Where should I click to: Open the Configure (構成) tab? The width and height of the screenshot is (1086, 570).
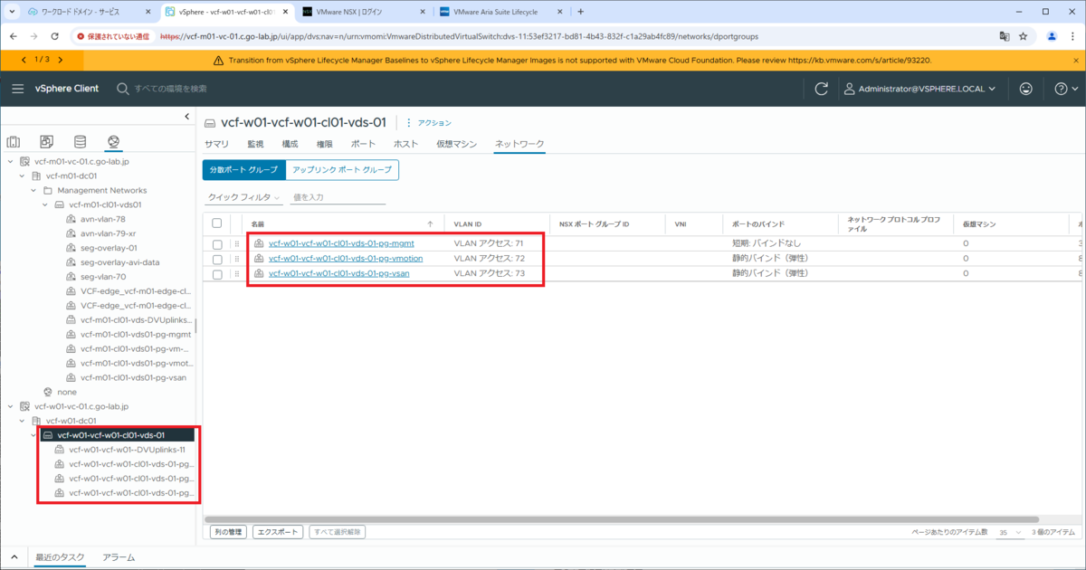coord(290,144)
